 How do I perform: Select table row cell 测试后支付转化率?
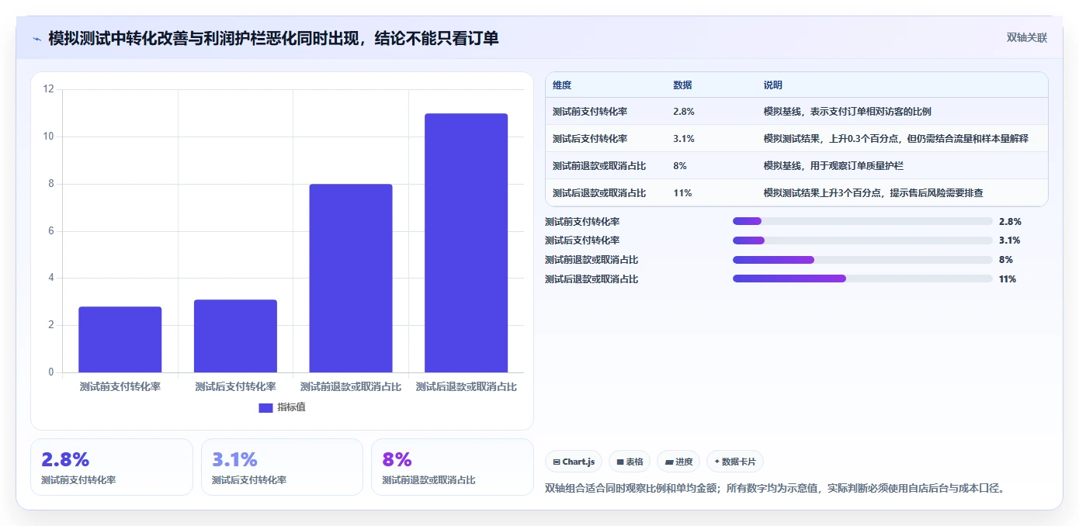click(590, 139)
